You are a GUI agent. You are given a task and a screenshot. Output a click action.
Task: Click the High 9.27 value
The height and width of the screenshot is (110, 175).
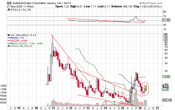(76, 7)
